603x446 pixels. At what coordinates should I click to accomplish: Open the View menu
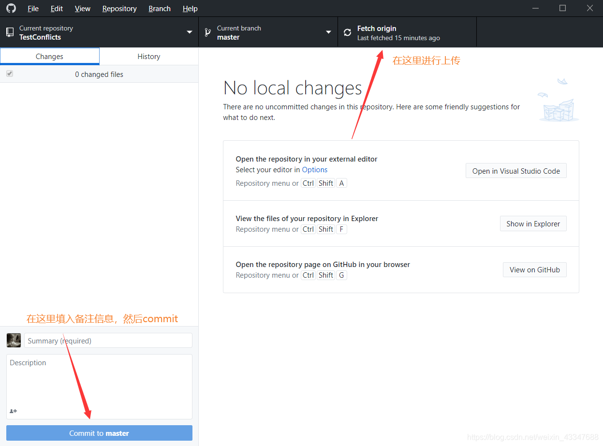click(x=83, y=9)
